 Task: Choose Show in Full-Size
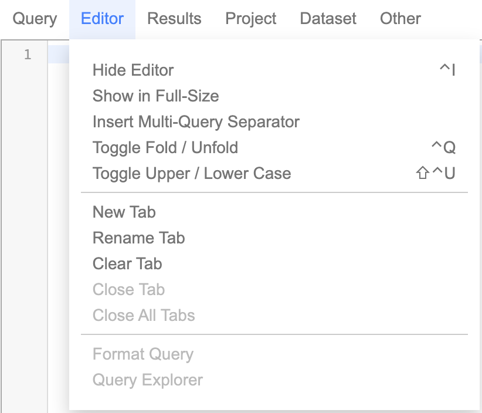155,96
